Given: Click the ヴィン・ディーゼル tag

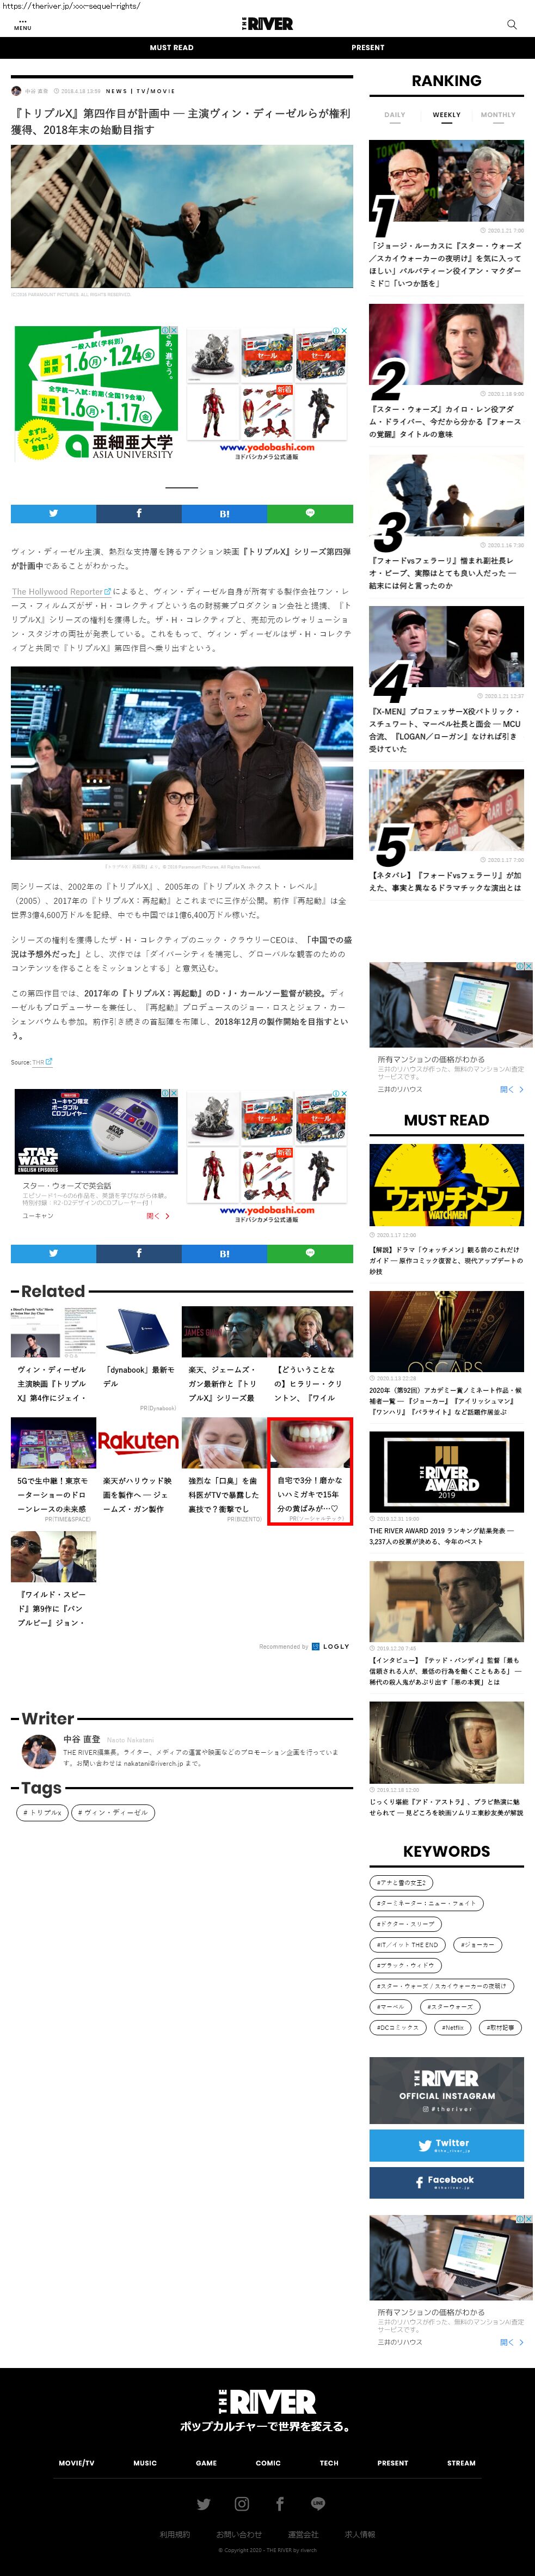Looking at the screenshot, I should coord(113,1812).
